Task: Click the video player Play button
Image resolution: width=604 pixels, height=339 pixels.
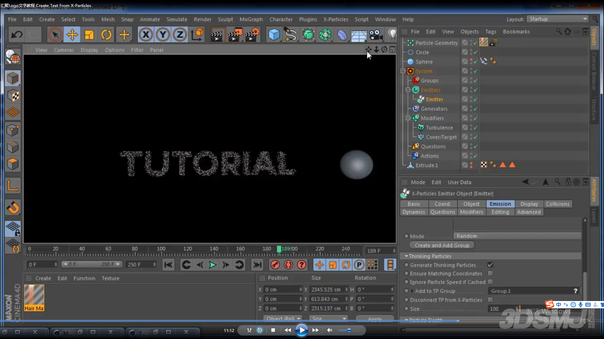Action: pyautogui.click(x=302, y=330)
